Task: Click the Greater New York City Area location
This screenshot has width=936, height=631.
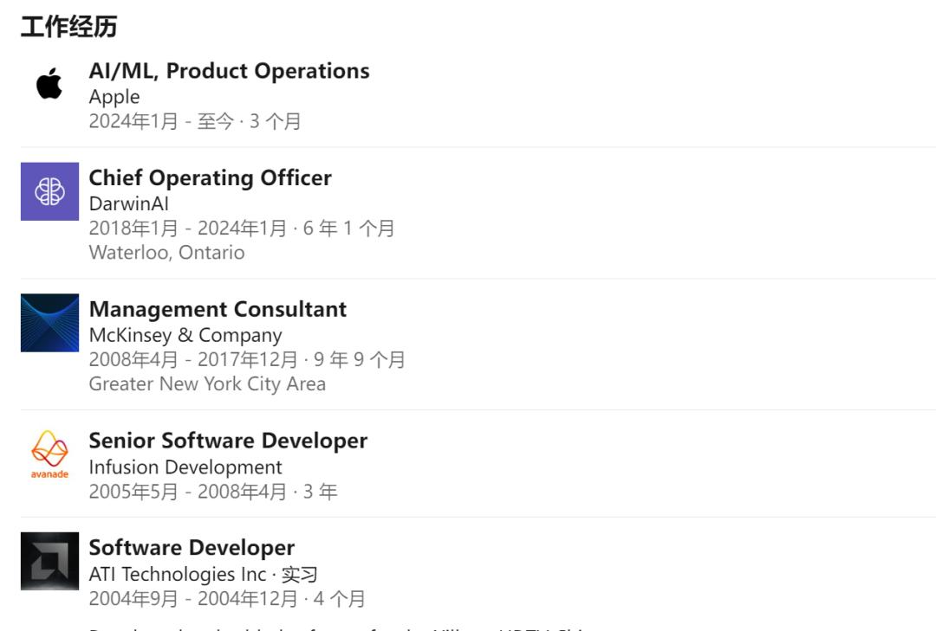Action: [x=207, y=384]
